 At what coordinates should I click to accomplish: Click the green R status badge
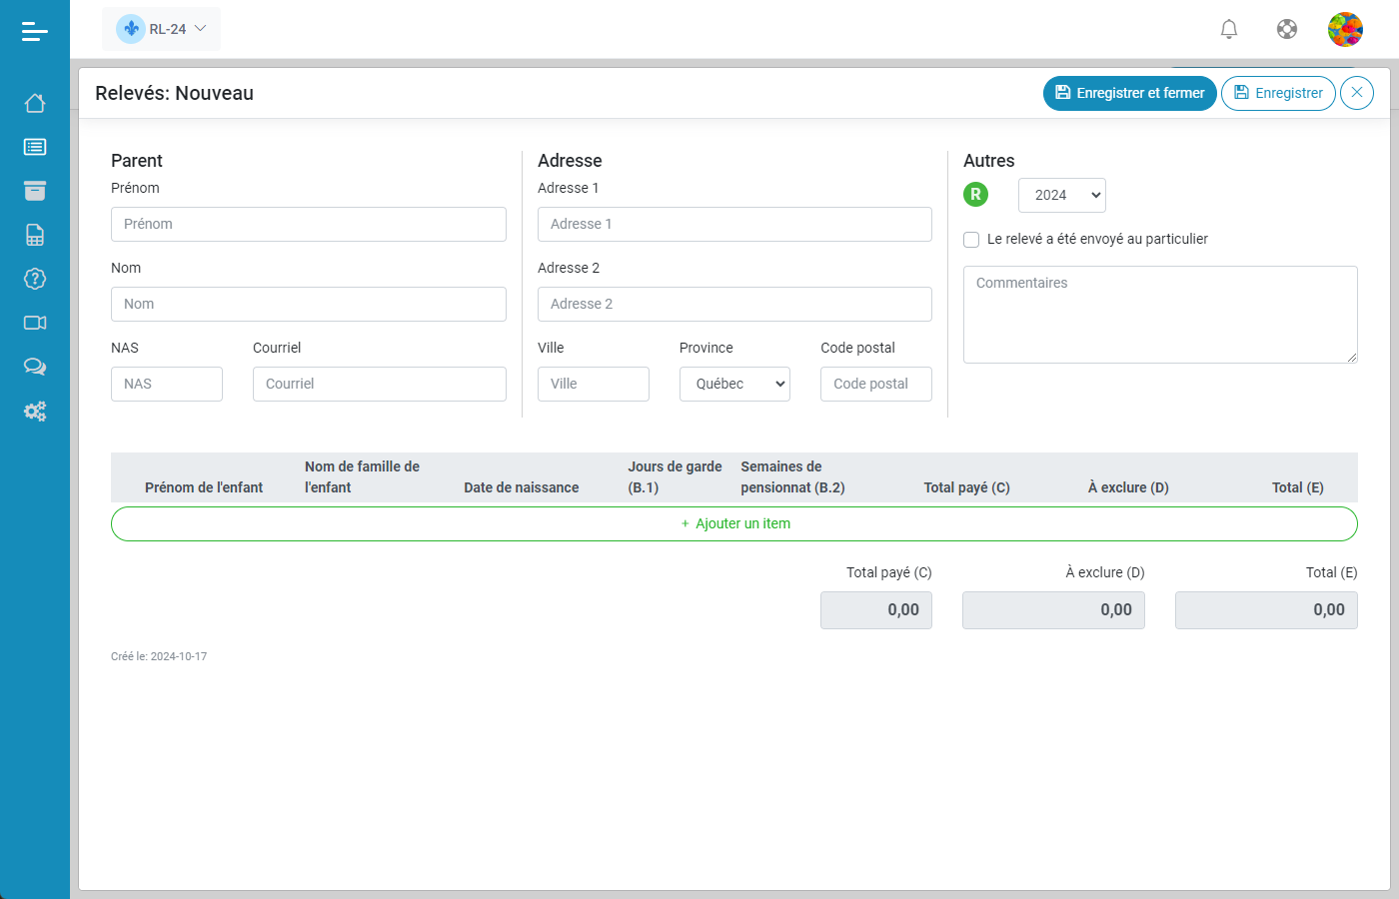click(x=975, y=195)
